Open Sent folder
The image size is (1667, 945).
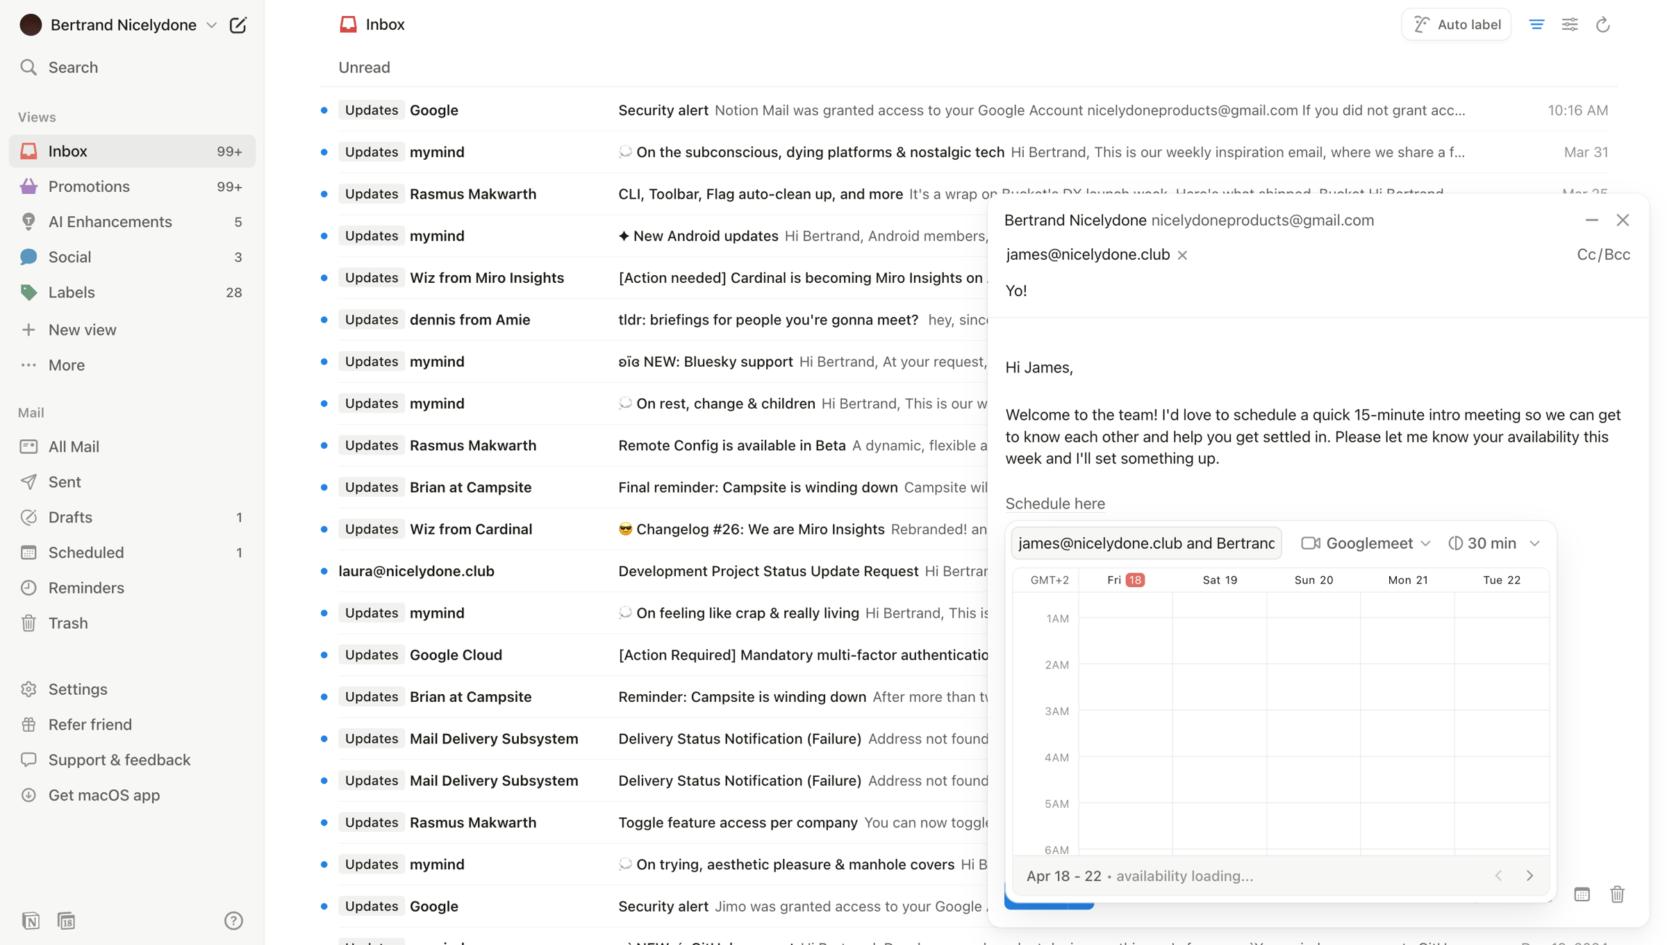tap(132, 482)
